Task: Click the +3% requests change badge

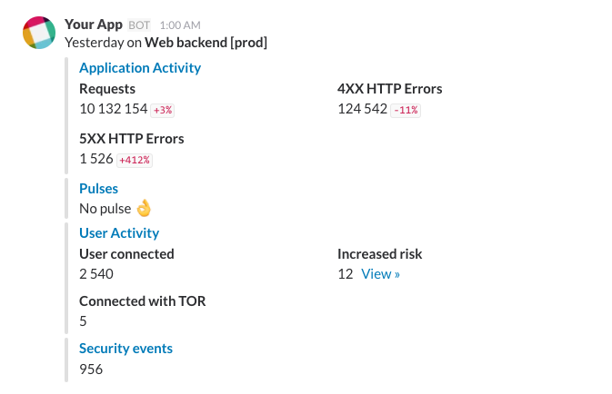Action: (x=163, y=110)
